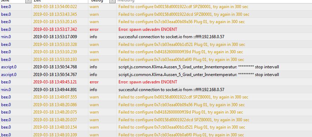
Task: Click socket.io connection message at 13:53:17.009
Action: pos(171,37)
